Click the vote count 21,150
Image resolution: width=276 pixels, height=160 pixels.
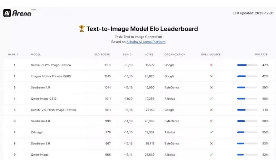[x=150, y=110]
